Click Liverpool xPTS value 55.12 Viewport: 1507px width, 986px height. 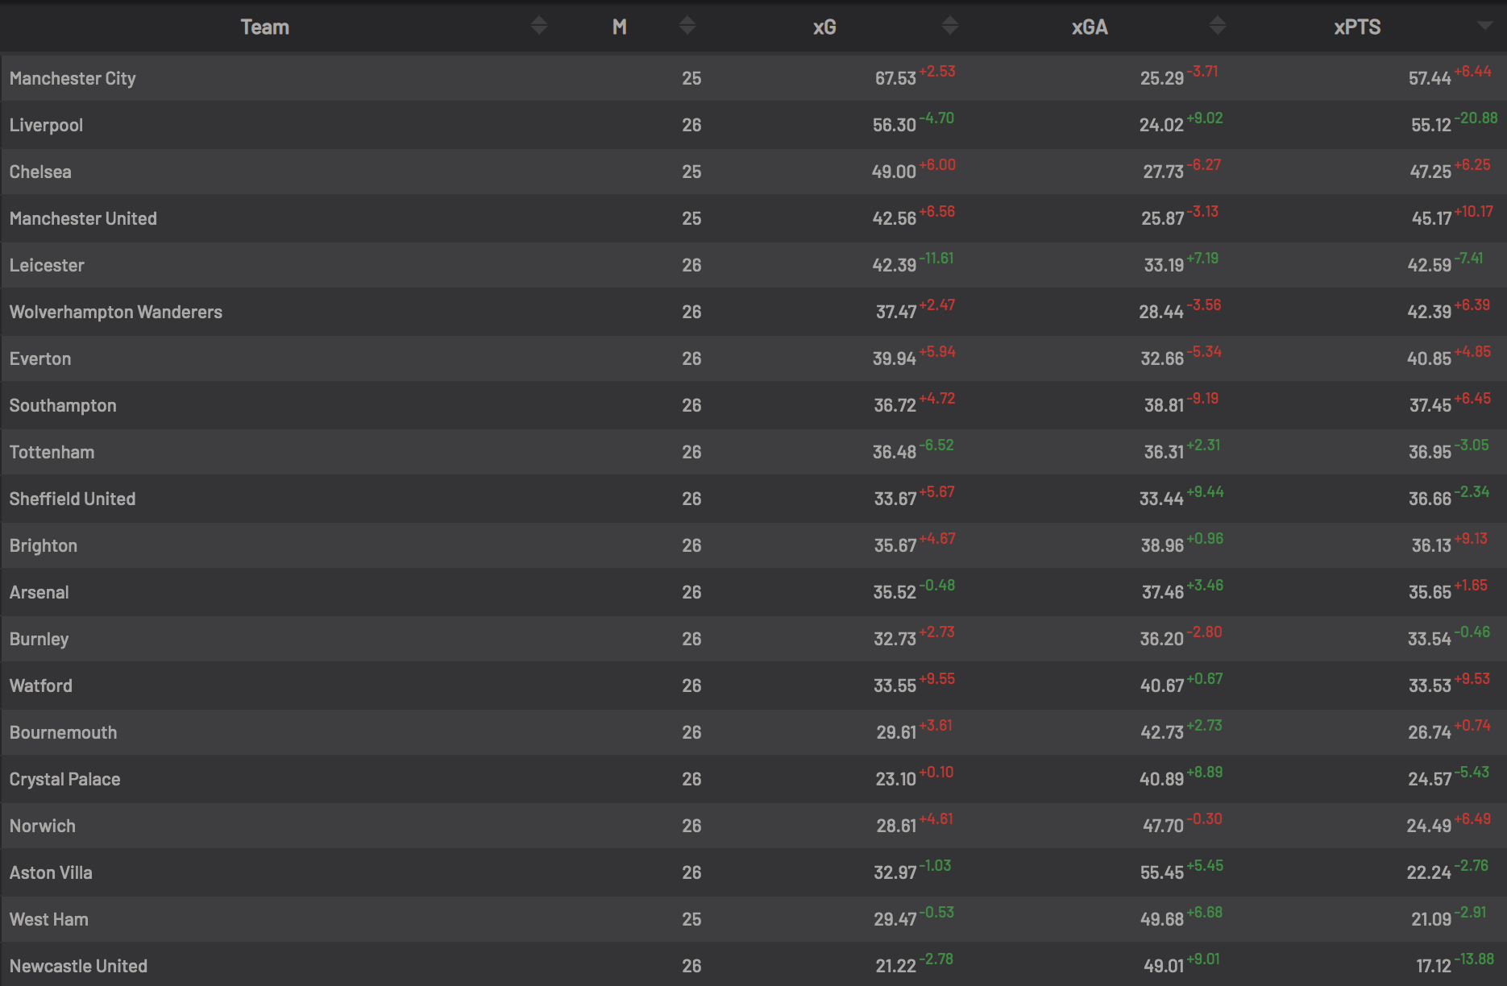(x=1430, y=125)
